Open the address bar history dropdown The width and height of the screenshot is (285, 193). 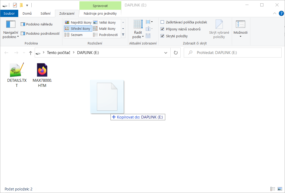tap(166, 53)
